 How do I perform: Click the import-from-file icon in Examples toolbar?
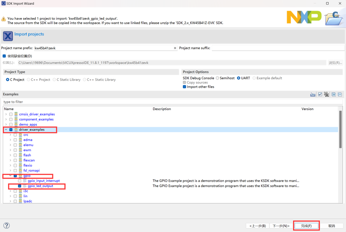(x=313, y=95)
